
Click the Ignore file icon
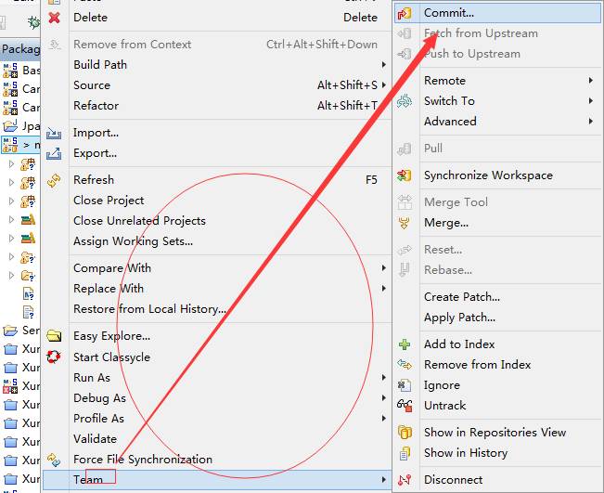(405, 385)
